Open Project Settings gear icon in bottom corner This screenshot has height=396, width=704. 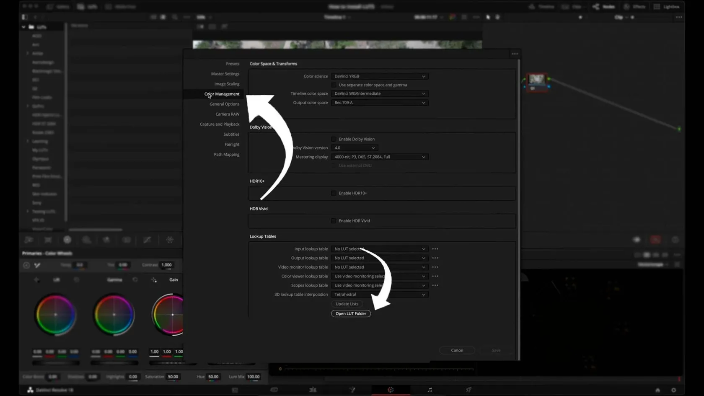(673, 390)
